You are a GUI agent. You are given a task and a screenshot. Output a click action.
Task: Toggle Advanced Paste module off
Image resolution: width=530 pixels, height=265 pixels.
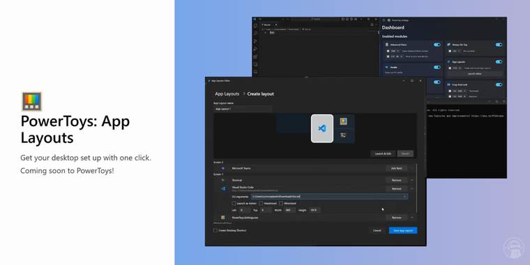(x=437, y=45)
